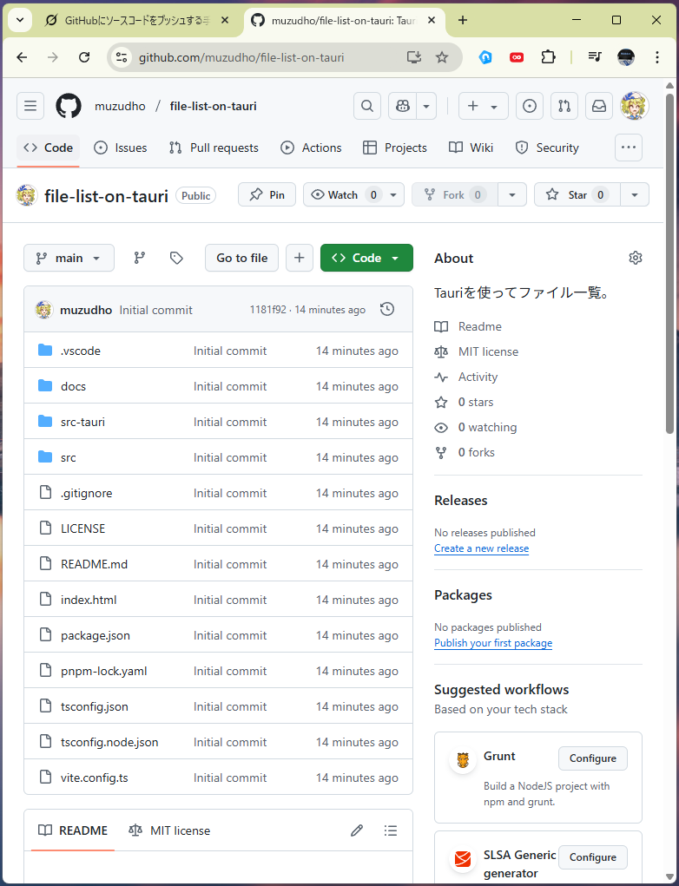View branches icon next to main
Image resolution: width=679 pixels, height=886 pixels.
click(x=140, y=258)
